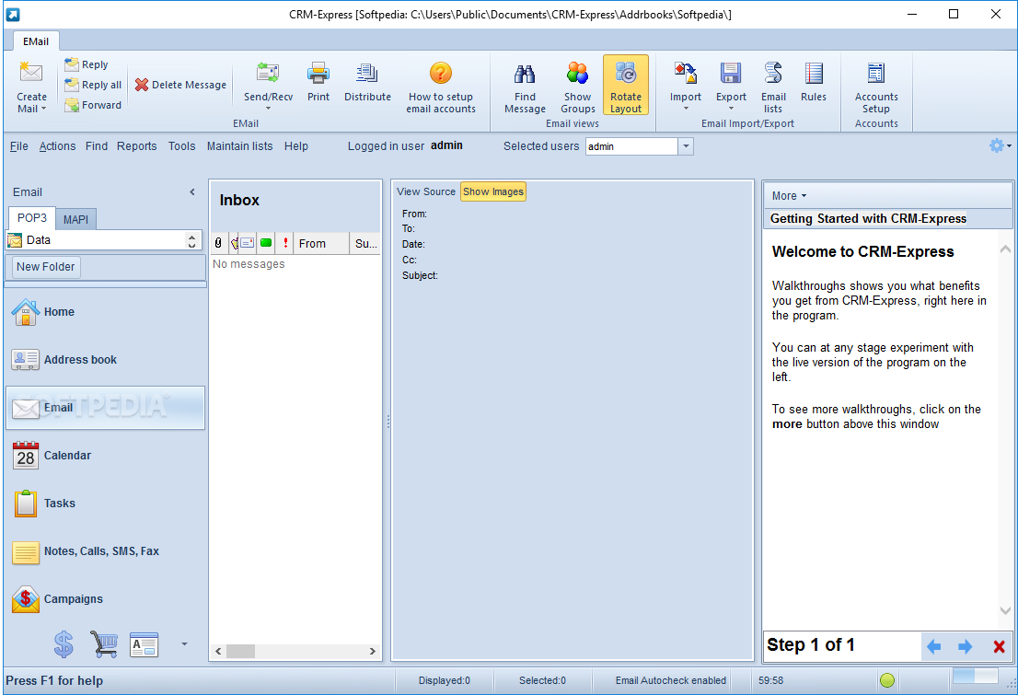The image size is (1018, 695).
Task: Open Accounts Setup
Action: point(876,87)
